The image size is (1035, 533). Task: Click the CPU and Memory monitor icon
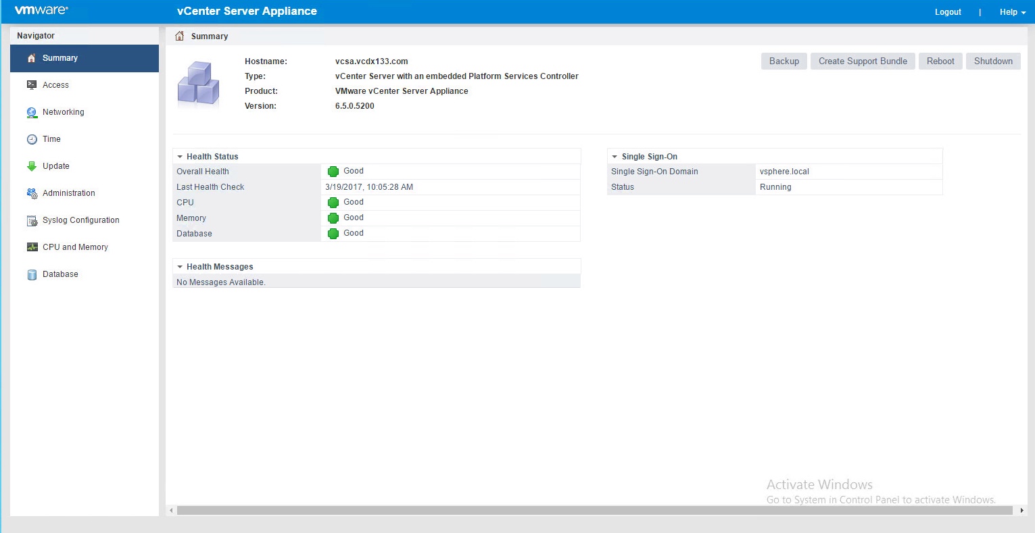32,247
